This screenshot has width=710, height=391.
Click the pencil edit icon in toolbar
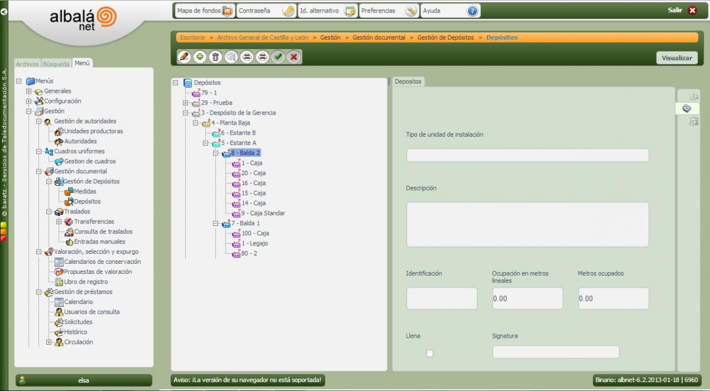184,57
